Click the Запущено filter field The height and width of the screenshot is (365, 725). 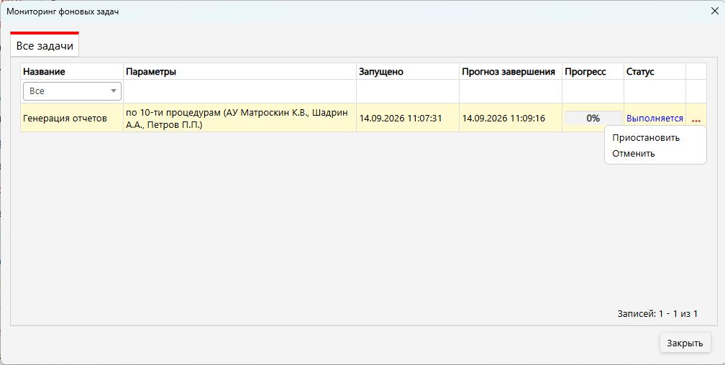coord(407,91)
